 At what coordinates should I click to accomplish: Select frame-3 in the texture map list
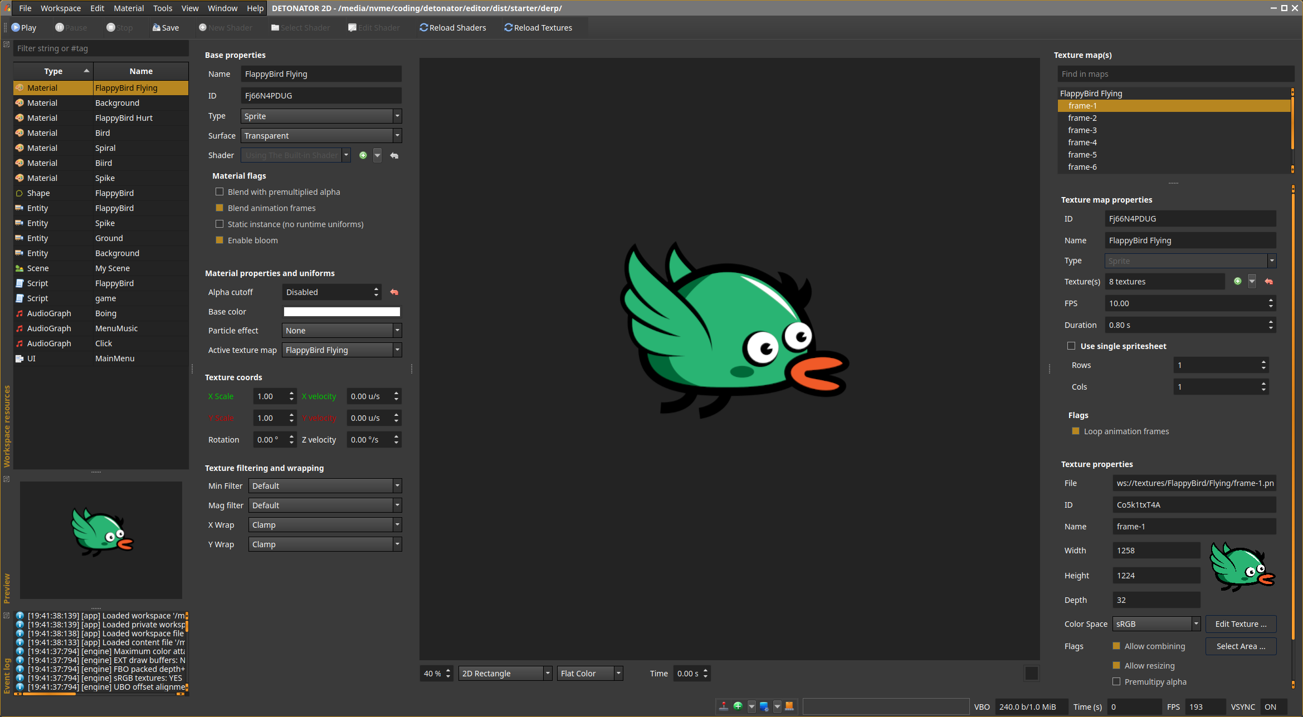pyautogui.click(x=1082, y=130)
